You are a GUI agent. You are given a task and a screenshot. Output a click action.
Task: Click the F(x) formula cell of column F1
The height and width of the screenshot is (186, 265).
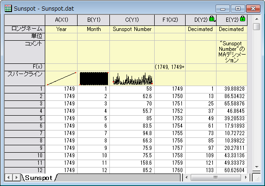pos(170,67)
